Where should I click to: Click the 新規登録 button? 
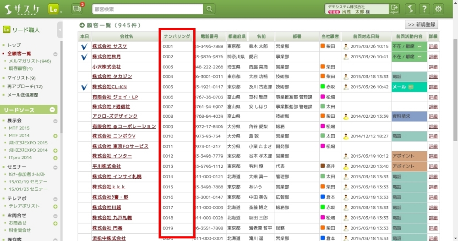[421, 25]
